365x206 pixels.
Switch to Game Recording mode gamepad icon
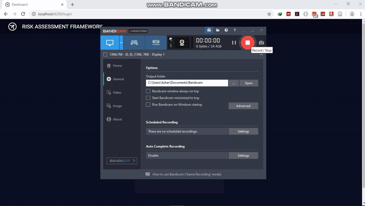(134, 43)
